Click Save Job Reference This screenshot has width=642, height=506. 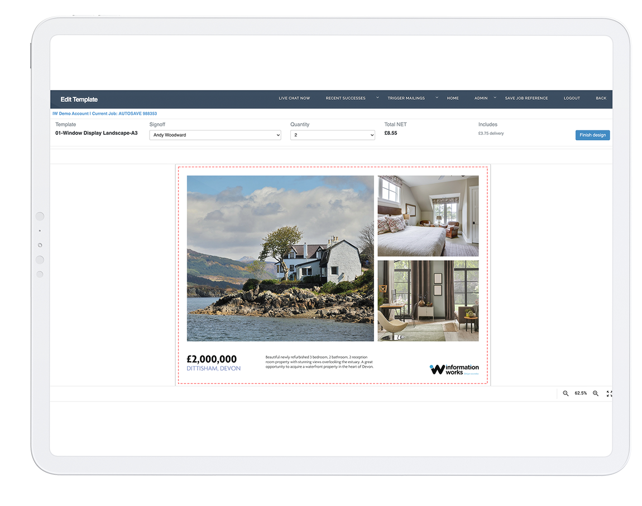pyautogui.click(x=526, y=98)
